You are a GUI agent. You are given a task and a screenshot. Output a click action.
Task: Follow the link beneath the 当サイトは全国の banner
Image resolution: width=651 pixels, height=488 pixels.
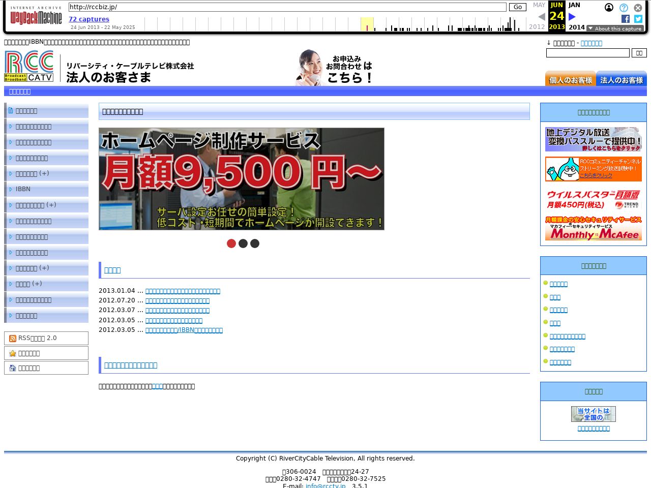point(594,429)
